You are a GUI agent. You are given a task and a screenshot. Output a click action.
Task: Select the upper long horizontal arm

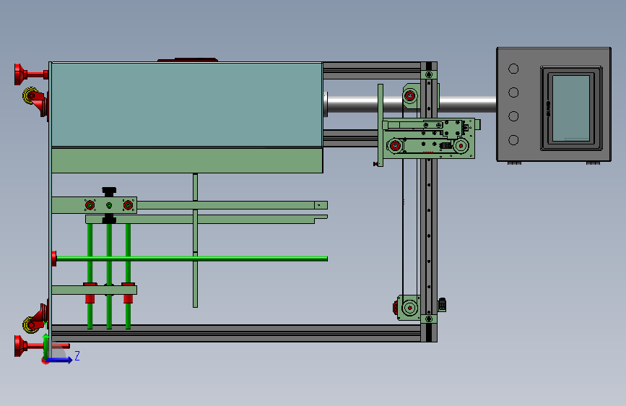pyautogui.click(x=232, y=205)
